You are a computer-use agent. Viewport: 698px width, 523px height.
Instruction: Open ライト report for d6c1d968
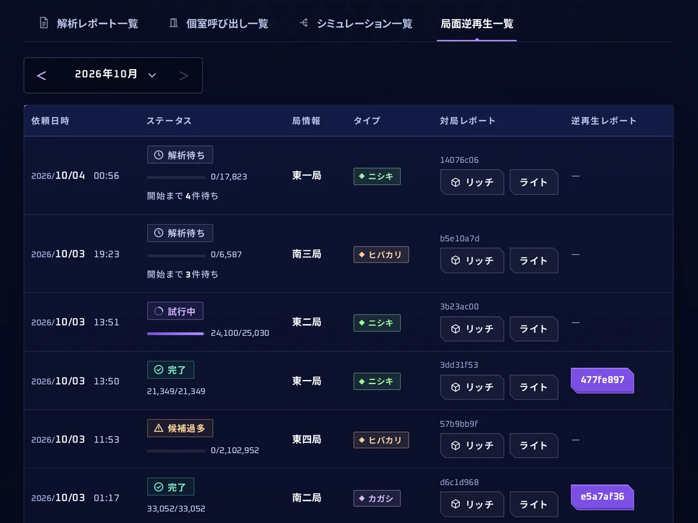pyautogui.click(x=534, y=504)
